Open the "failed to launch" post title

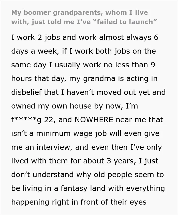point(84,17)
